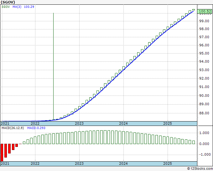This screenshot has height=171, width=213.
Task: Click the 95.00 price axis label
Action: point(204,53)
